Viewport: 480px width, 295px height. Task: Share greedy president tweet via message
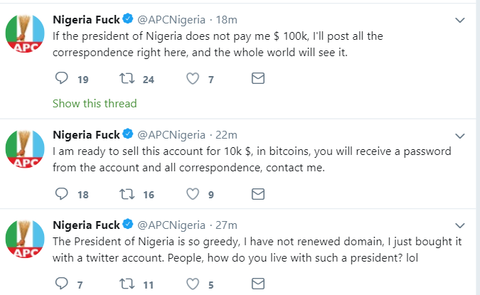(259, 283)
